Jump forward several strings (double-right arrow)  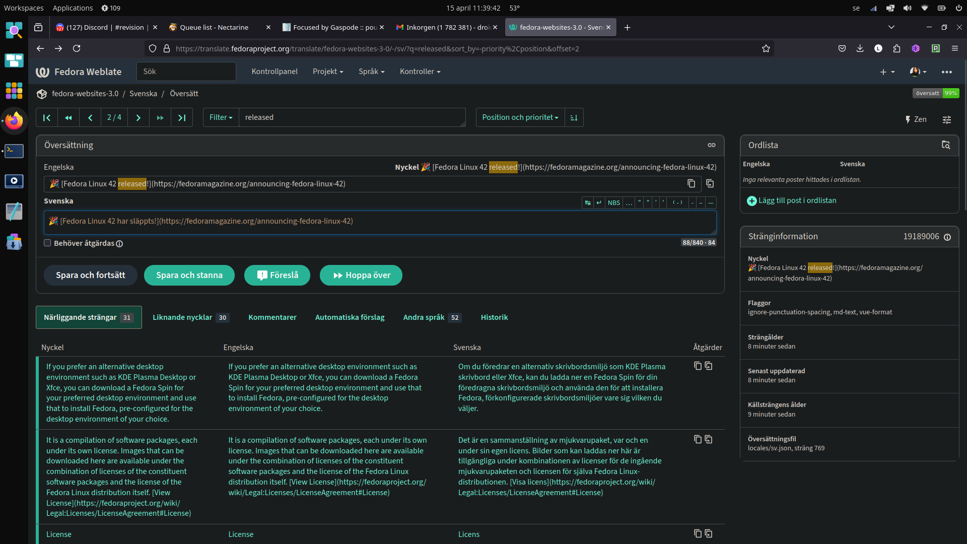pyautogui.click(x=160, y=117)
